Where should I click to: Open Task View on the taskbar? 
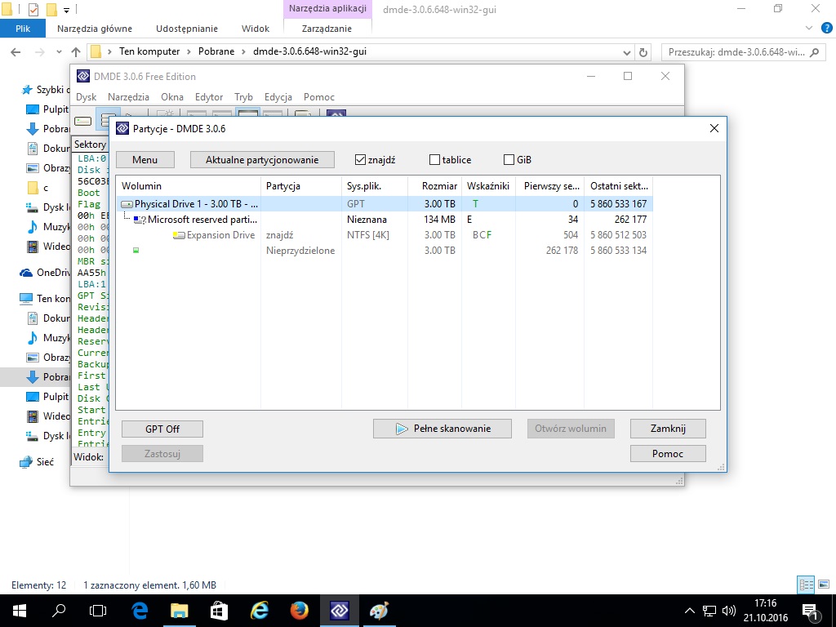coord(98,611)
